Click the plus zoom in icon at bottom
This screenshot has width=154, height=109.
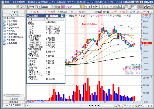pyautogui.click(x=148, y=106)
